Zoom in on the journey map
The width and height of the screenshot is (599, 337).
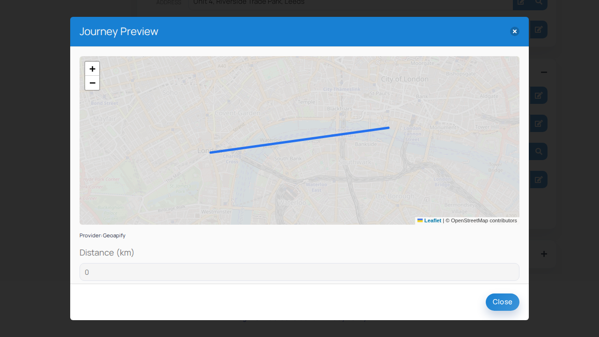click(x=92, y=69)
